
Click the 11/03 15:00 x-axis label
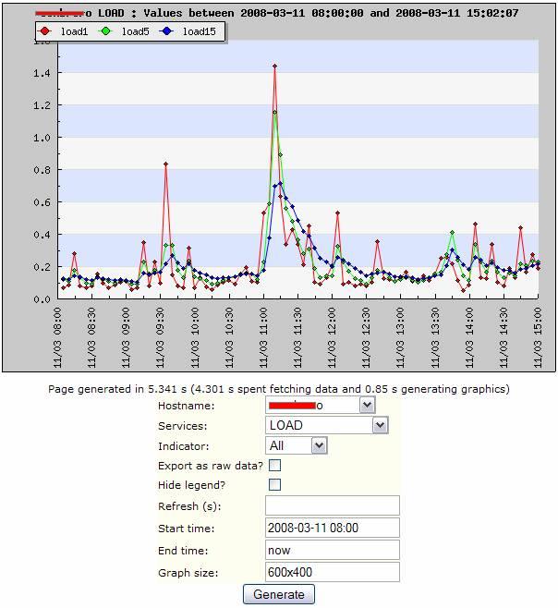[538, 337]
